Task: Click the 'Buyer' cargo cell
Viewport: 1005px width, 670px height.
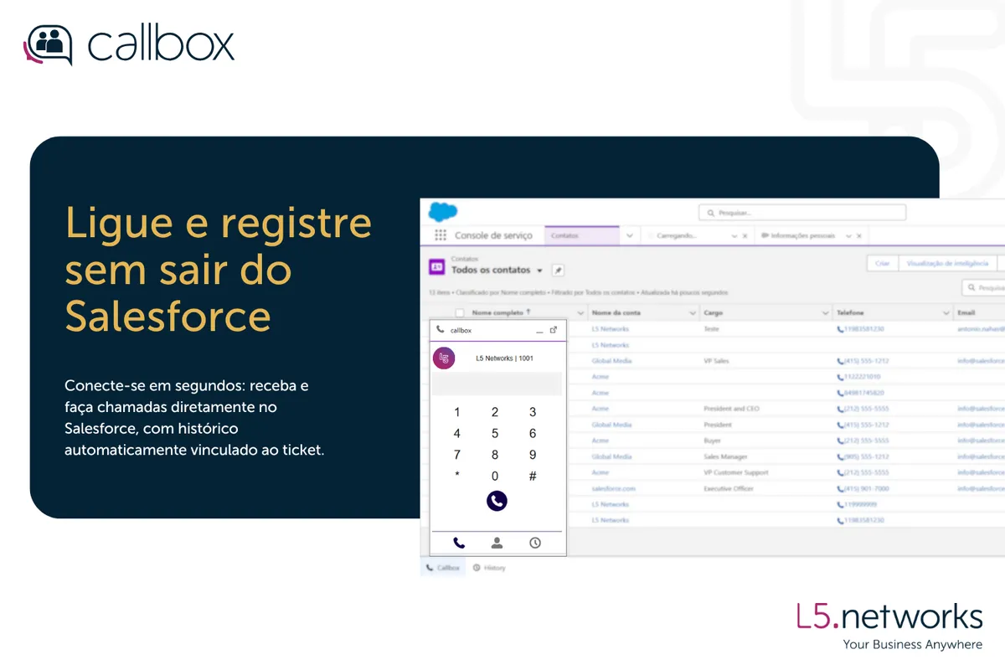Action: click(x=712, y=441)
